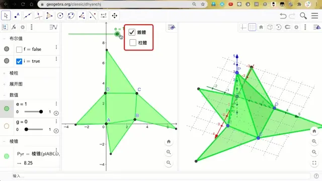Redo the last undone action
This screenshot has width=322, height=181.
click(x=292, y=16)
